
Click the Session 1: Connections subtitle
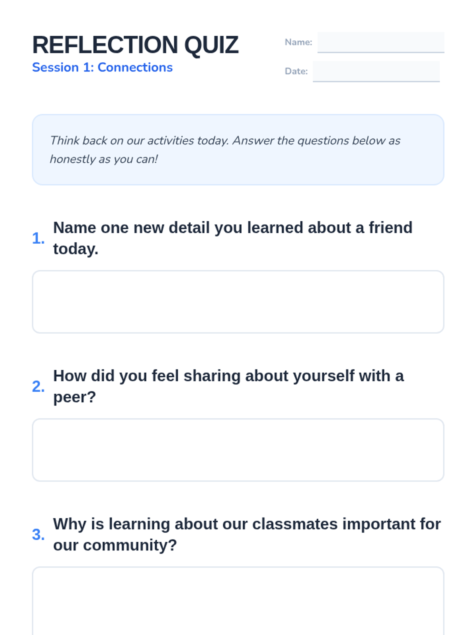click(x=102, y=67)
